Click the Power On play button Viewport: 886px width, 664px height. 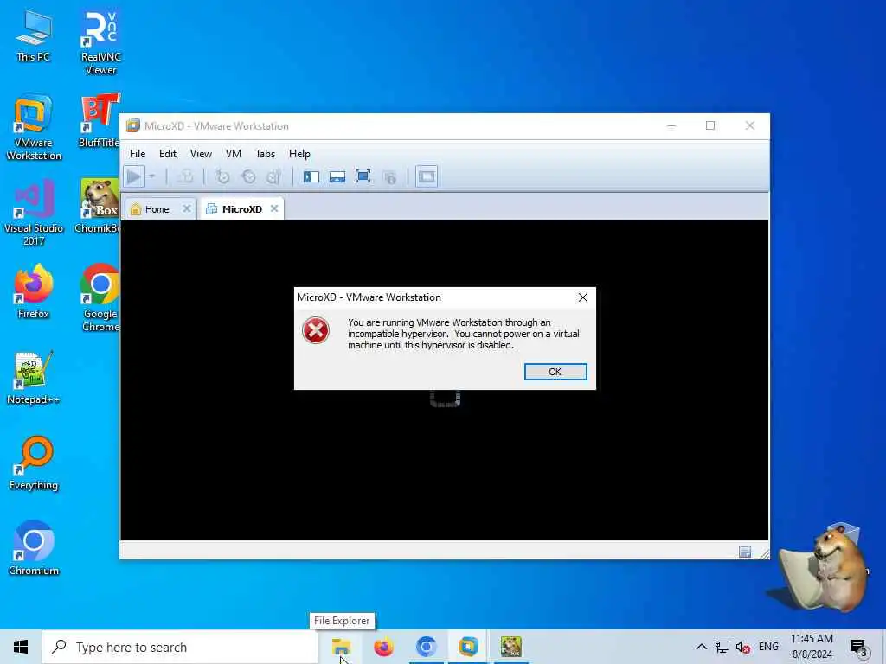click(134, 176)
